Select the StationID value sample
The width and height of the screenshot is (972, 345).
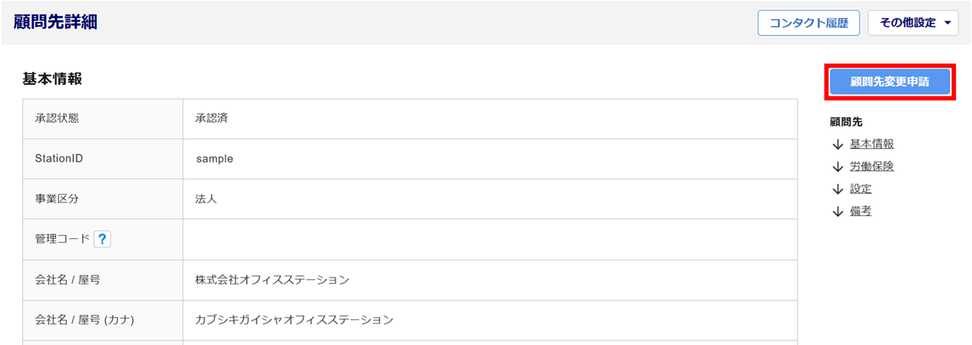[x=214, y=159]
